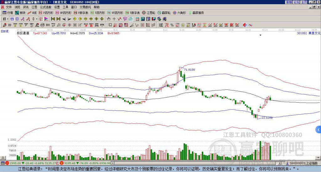Click the yin-yang circle icon
Image resolution: width=321 pixels, height=172 pixels.
245,25
